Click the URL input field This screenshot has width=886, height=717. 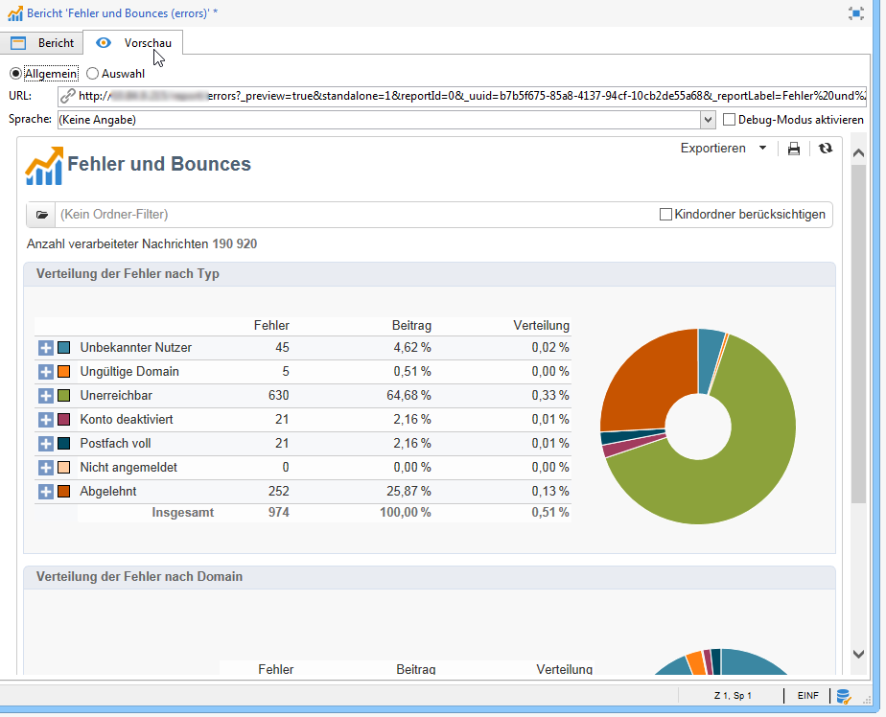tap(461, 96)
